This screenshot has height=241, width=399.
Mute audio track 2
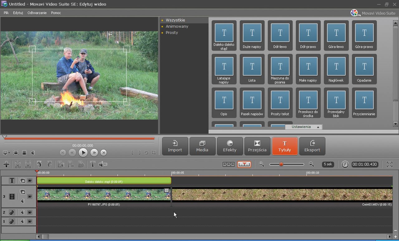click(22, 212)
